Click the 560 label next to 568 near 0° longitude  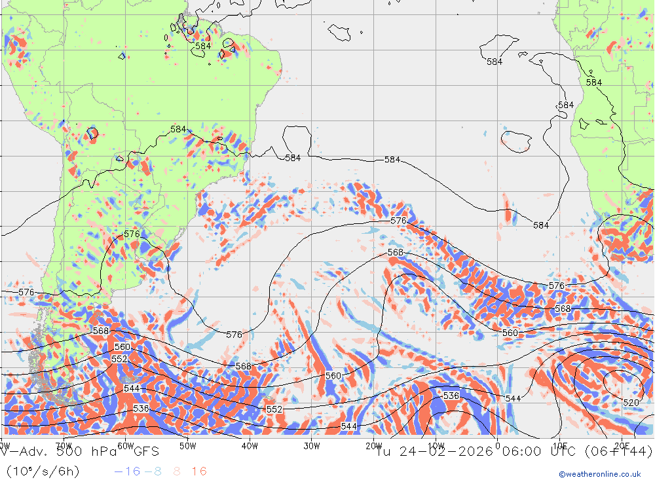[x=510, y=333]
